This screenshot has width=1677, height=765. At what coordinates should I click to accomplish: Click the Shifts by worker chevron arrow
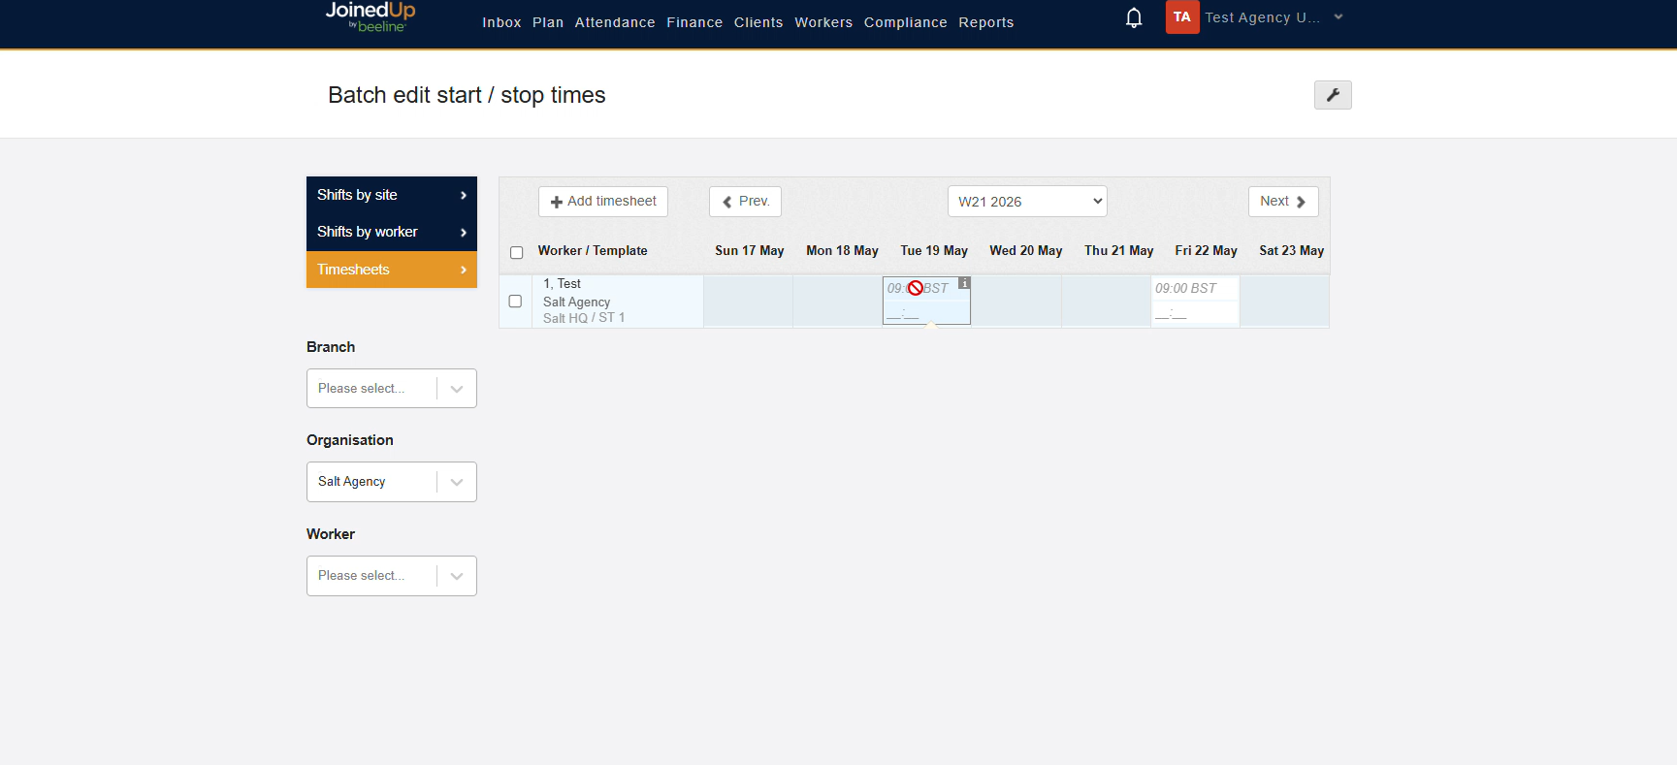(464, 233)
